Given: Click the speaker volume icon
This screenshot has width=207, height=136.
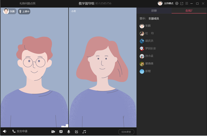Looking at the screenshot, I should [x=5, y=131].
